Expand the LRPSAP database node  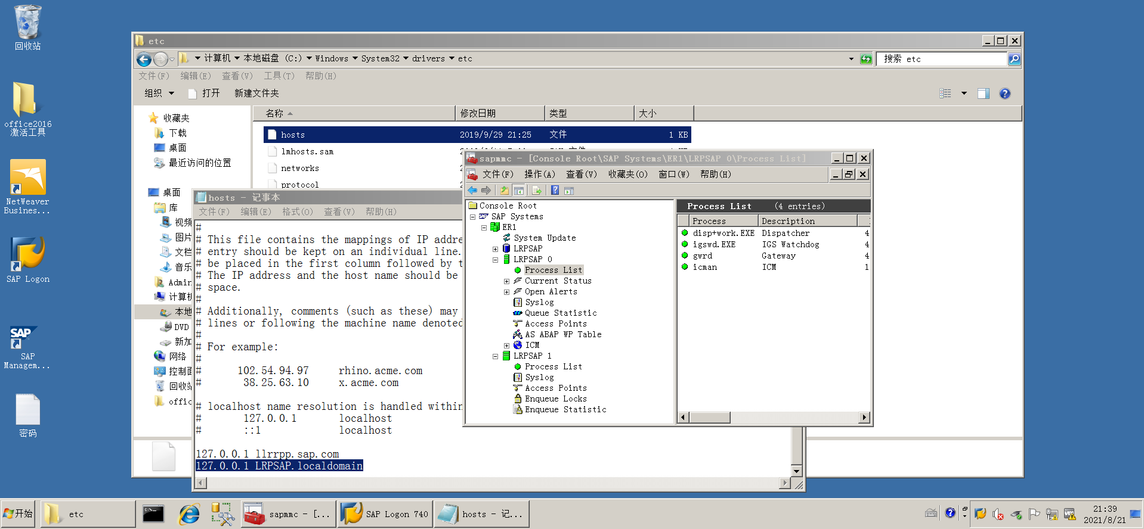coord(495,249)
